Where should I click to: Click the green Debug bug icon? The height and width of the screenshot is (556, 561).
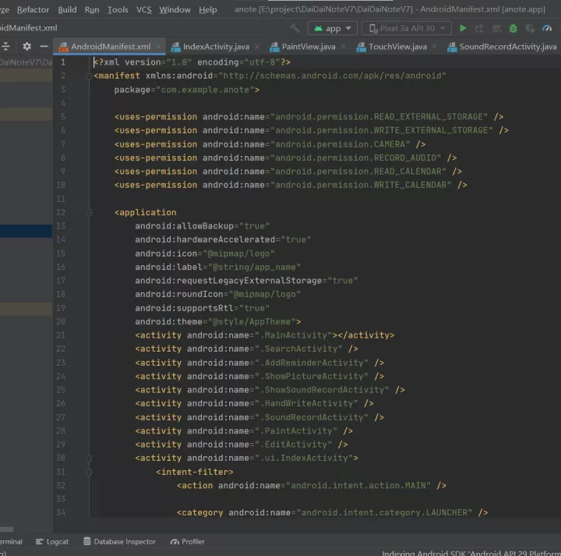coord(513,28)
